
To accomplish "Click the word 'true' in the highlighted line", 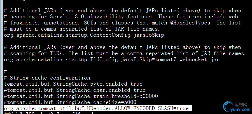I will click(182, 108).
